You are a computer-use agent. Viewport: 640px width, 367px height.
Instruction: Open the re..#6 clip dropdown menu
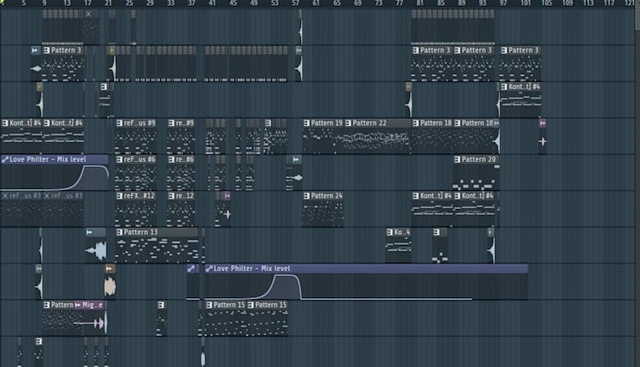pos(171,159)
